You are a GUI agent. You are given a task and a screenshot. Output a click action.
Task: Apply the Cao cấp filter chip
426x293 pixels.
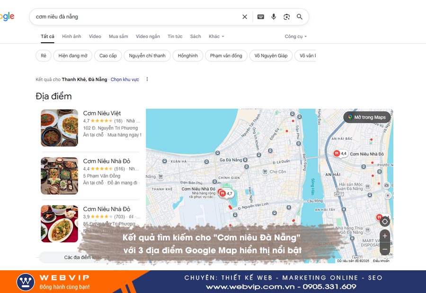click(x=108, y=56)
